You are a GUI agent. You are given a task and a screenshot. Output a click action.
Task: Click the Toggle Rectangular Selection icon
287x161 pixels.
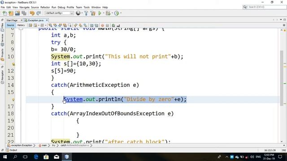70,25
